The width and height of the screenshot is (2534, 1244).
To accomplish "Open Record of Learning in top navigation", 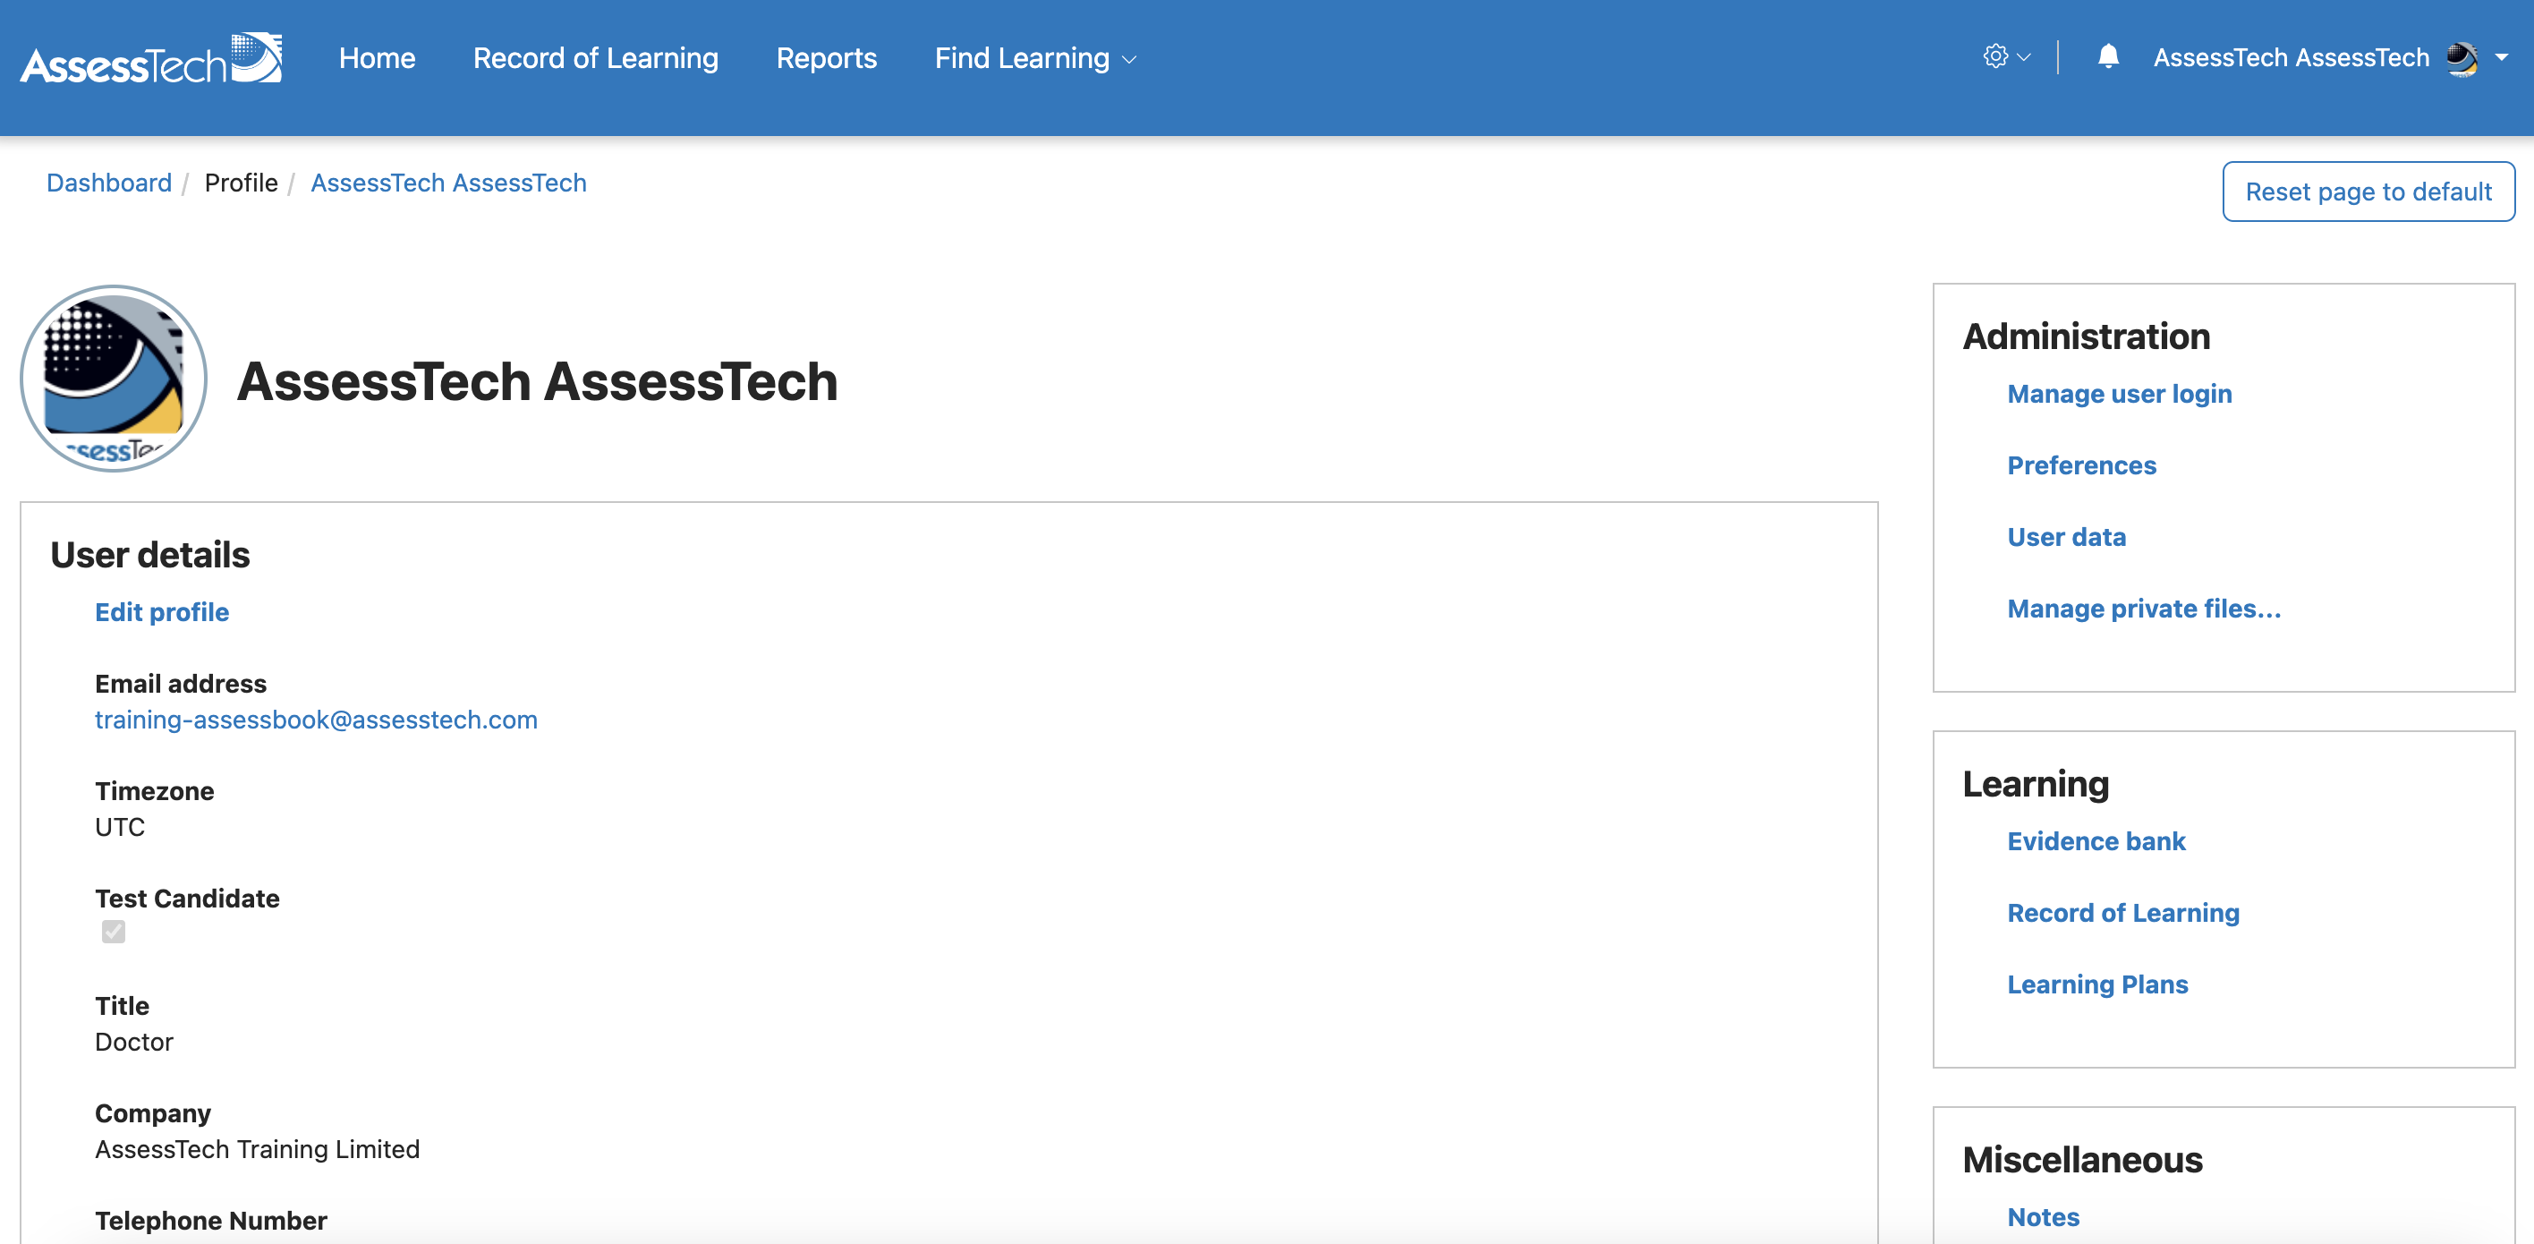I will coord(595,58).
